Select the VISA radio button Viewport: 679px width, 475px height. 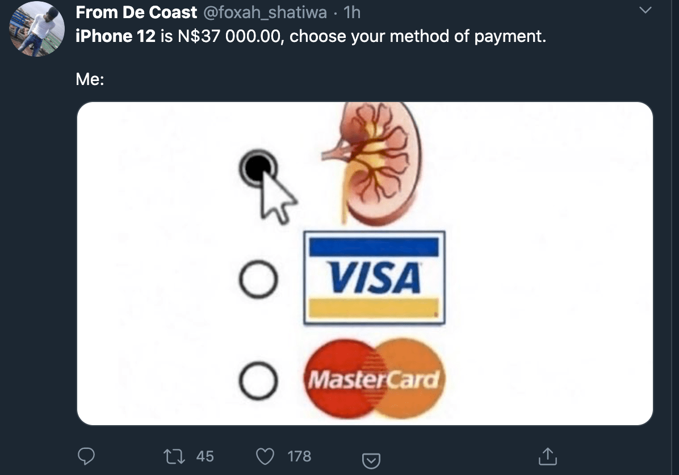258,279
